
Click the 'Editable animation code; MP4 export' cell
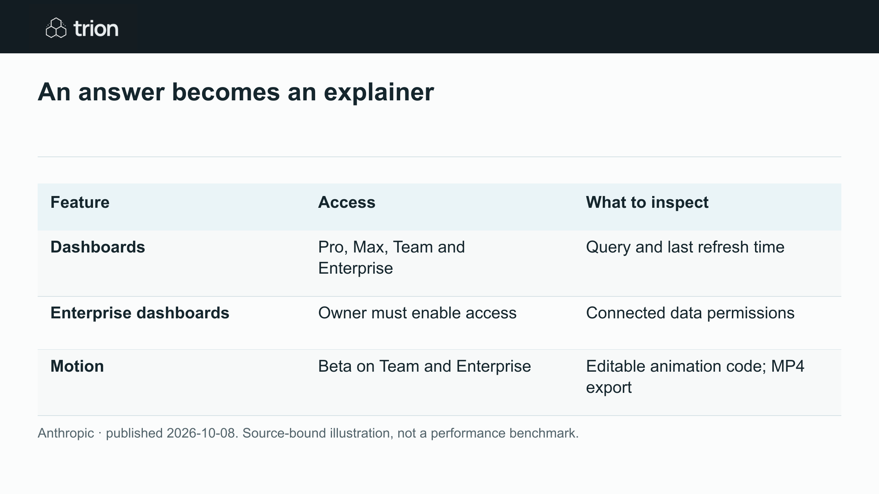point(695,377)
